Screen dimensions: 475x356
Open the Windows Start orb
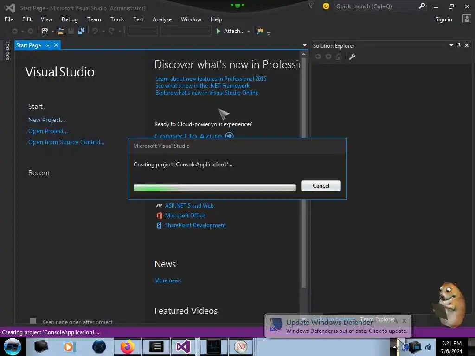(13, 347)
